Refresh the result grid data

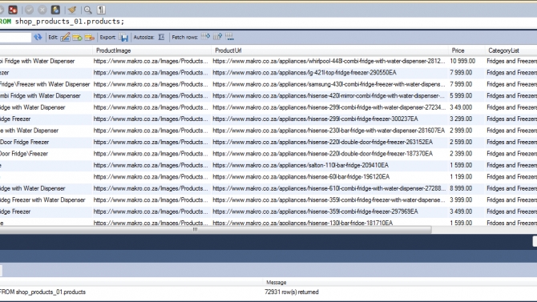pyautogui.click(x=38, y=37)
